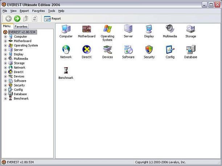
Task: Select Operating System in the sidebar tree
Action: [26, 46]
